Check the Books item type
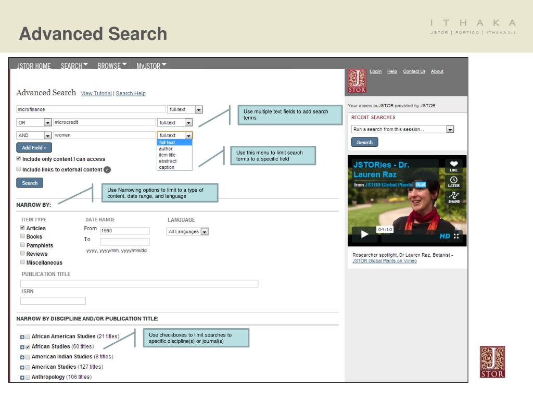533x400 pixels. [x=22, y=236]
